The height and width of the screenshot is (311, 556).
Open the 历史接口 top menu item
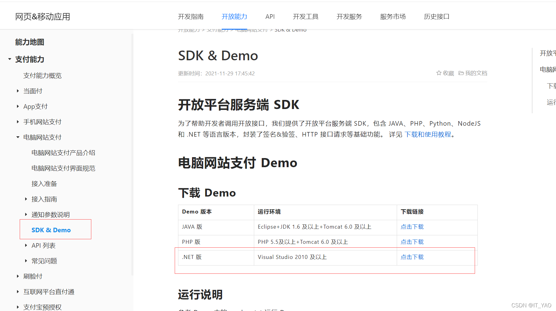pyautogui.click(x=436, y=17)
